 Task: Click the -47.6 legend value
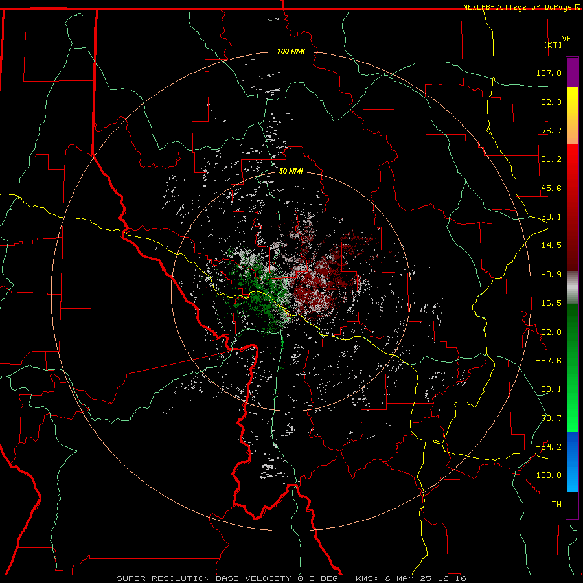(x=549, y=361)
